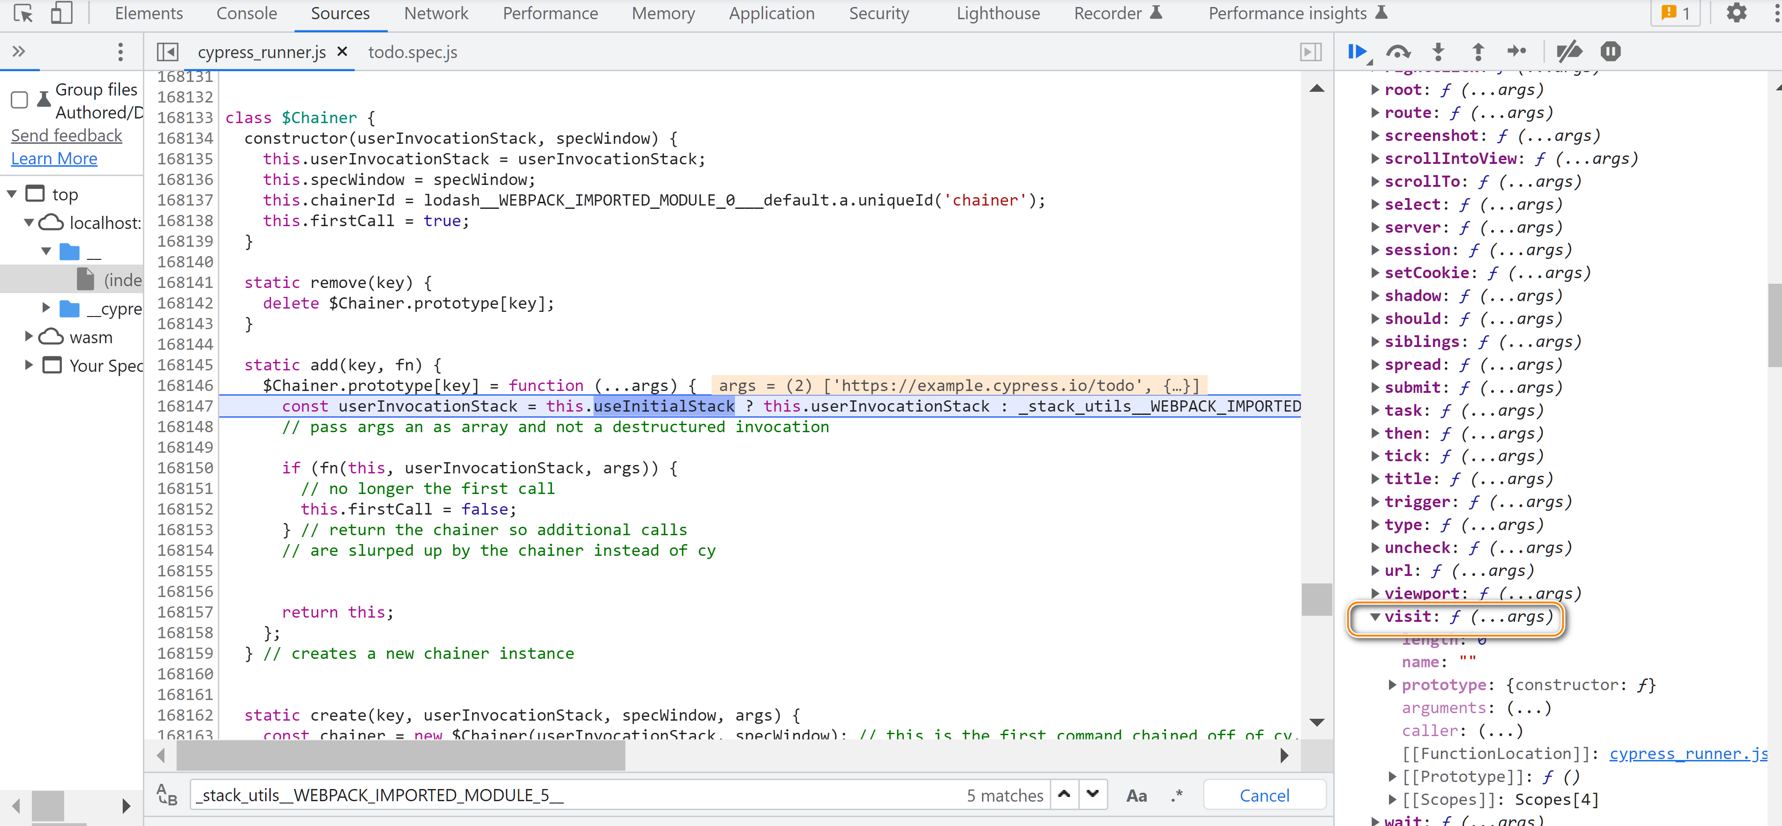
Task: Expand the wasm tree node
Action: (29, 337)
